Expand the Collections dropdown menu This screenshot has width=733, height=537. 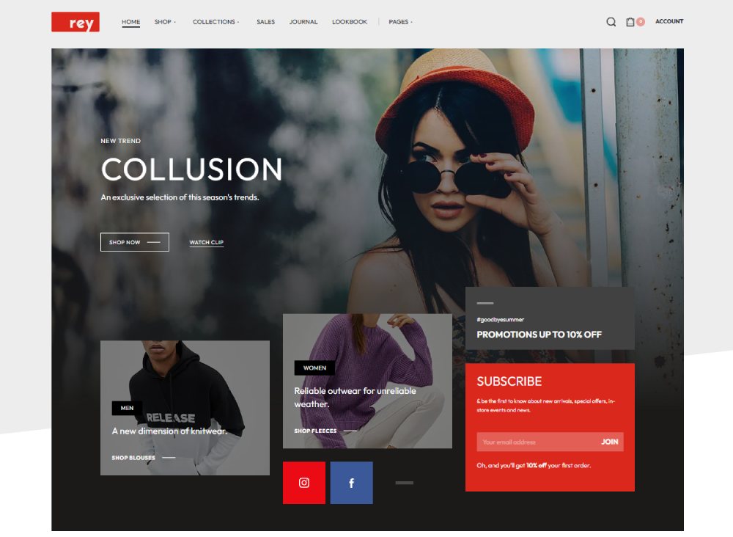[x=216, y=22]
